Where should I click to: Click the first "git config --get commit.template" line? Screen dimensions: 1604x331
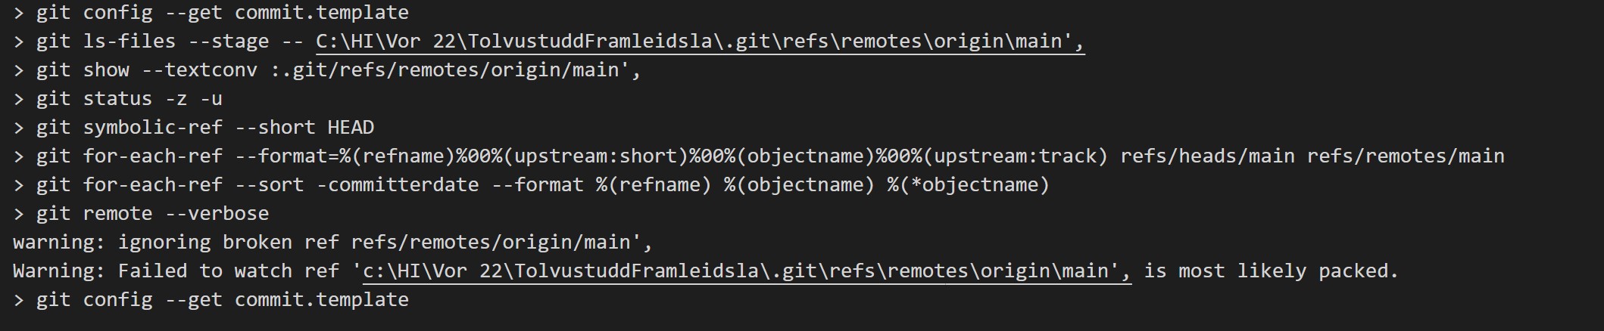click(211, 13)
